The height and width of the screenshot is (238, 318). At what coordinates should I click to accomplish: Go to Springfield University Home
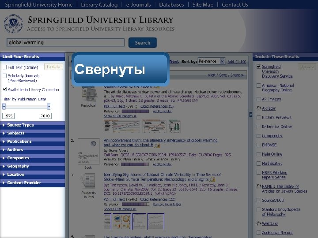tap(39, 5)
